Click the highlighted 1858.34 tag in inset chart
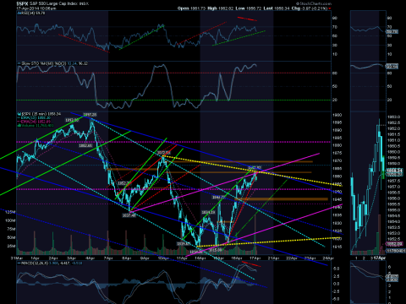The width and height of the screenshot is (406, 304). point(394,171)
